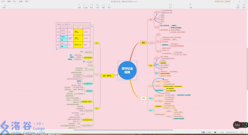Open the 60% zoom level dropdown
Screen dimensions: 248x135
(x=243, y=132)
